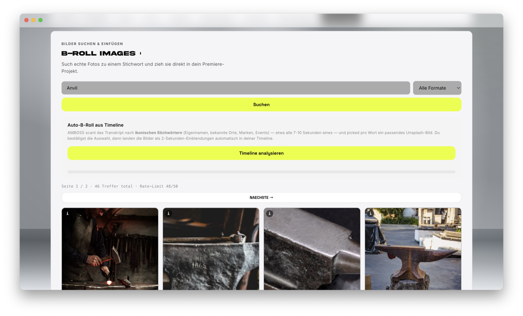Image resolution: width=523 pixels, height=316 pixels.
Task: Click the Suchen button
Action: [x=261, y=105]
